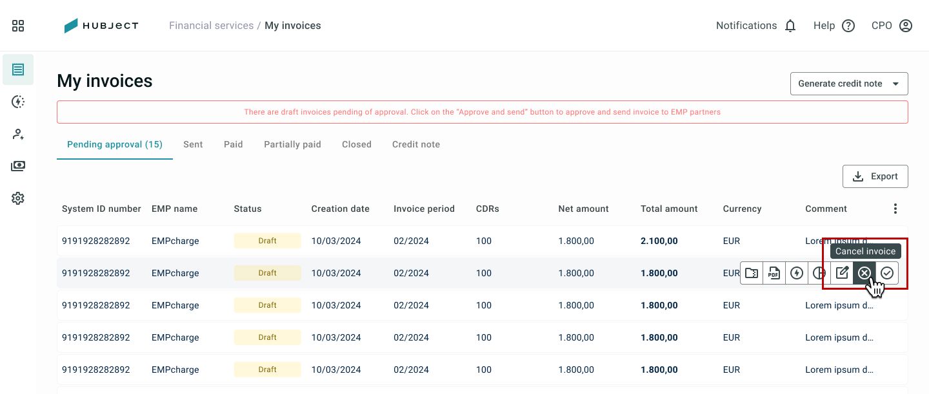Click EMPcharge in the 2.100,00 total row
The image size is (929, 394).
coord(175,241)
